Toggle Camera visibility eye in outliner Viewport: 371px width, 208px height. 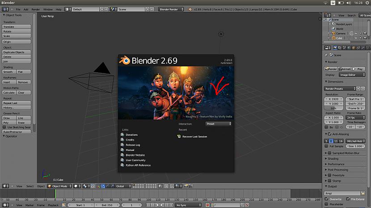(x=356, y=33)
